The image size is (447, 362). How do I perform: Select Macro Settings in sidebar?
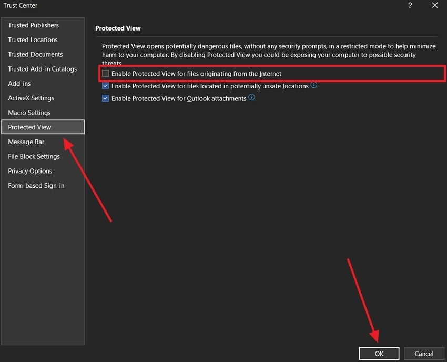point(29,113)
